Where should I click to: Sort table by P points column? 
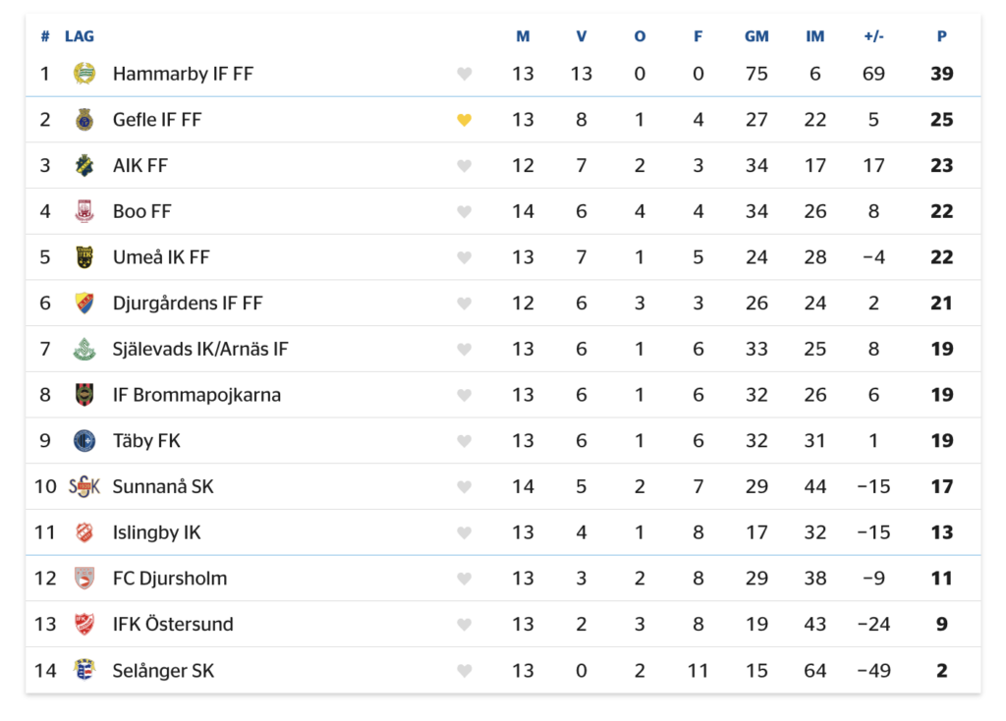pyautogui.click(x=941, y=36)
